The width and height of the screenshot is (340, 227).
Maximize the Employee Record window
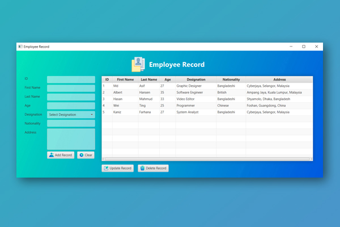[304, 47]
